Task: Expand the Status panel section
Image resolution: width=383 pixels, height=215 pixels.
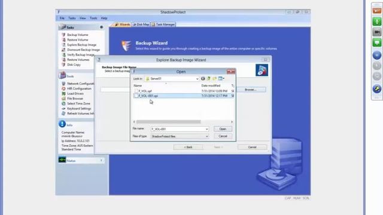Action: [101, 161]
